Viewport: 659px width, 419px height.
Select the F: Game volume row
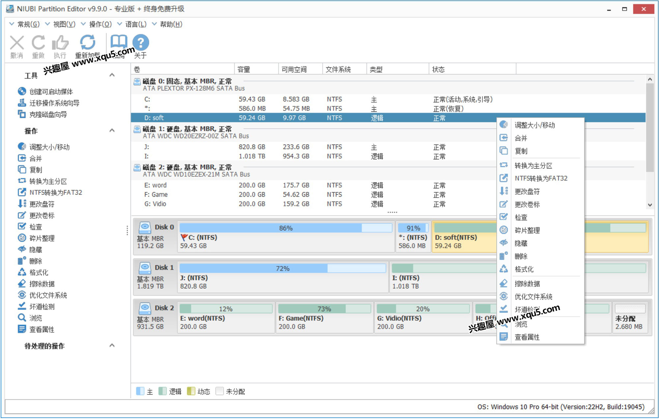(388, 195)
